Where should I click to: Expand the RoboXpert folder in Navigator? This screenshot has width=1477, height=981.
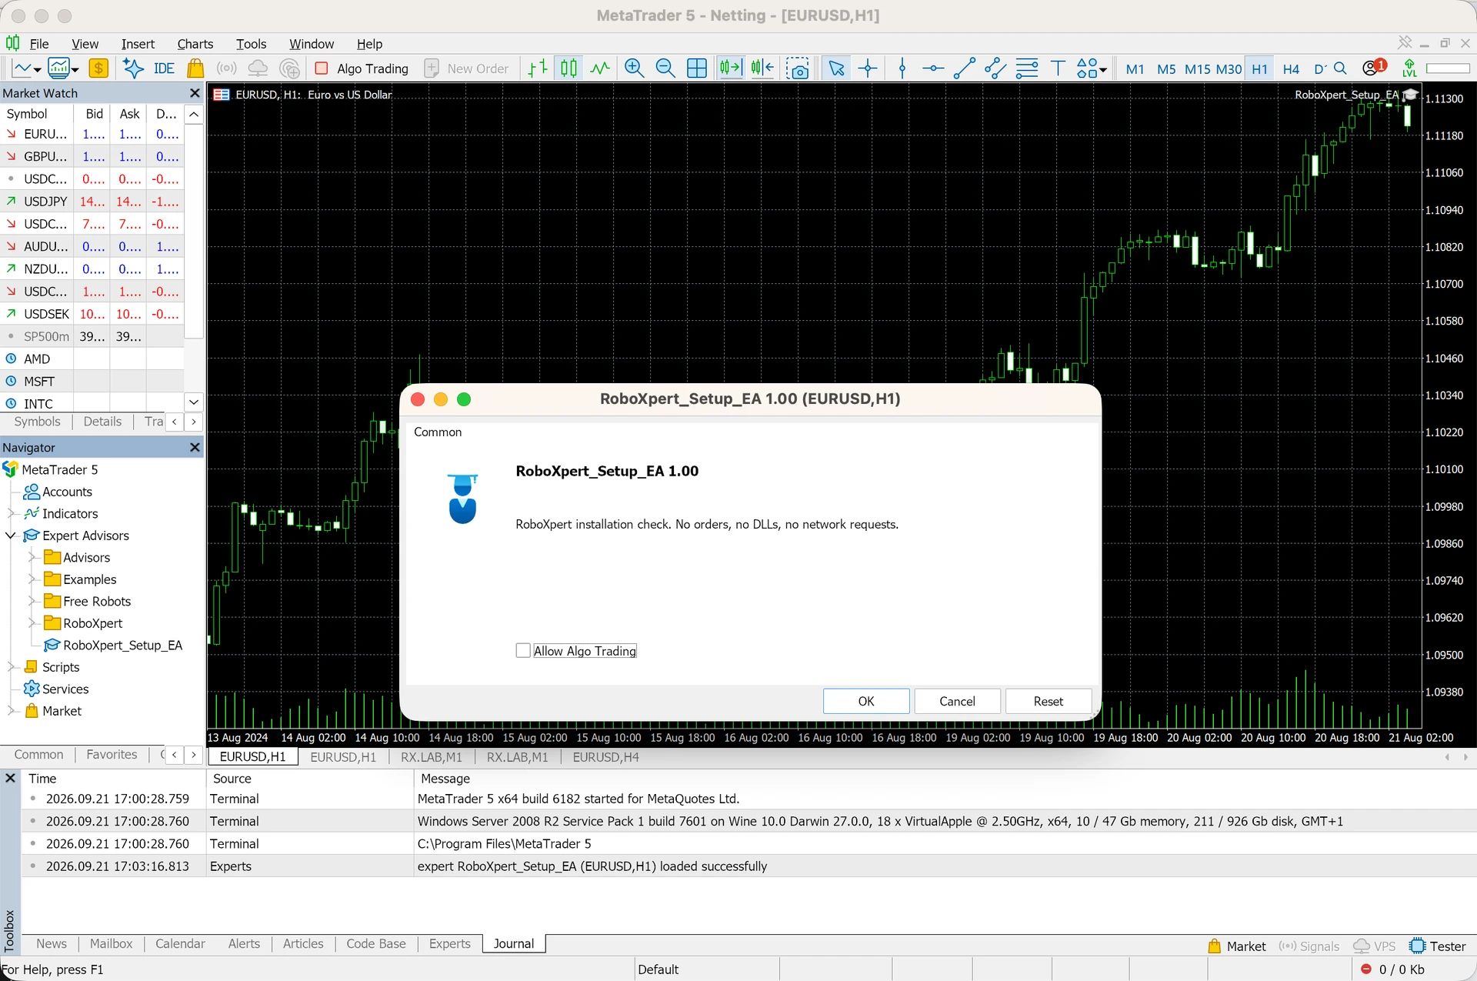32,623
